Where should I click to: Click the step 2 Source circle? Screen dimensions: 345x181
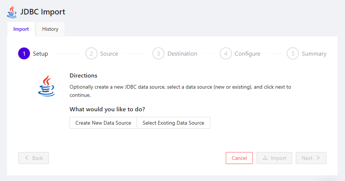click(91, 54)
